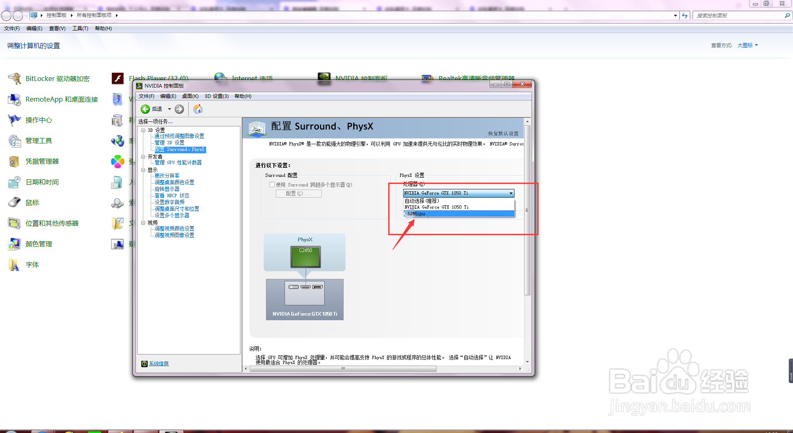Open 凭据管理器 icon
Viewport: 793px width, 433px height.
pyautogui.click(x=14, y=161)
